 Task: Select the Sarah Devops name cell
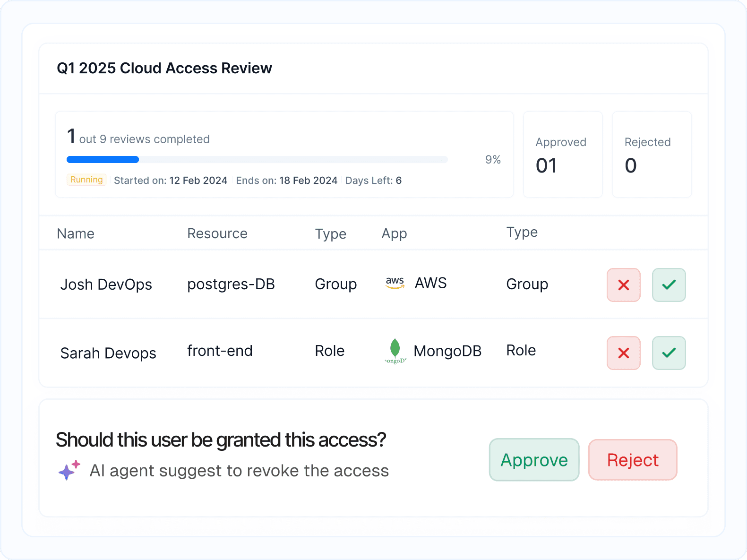point(108,353)
